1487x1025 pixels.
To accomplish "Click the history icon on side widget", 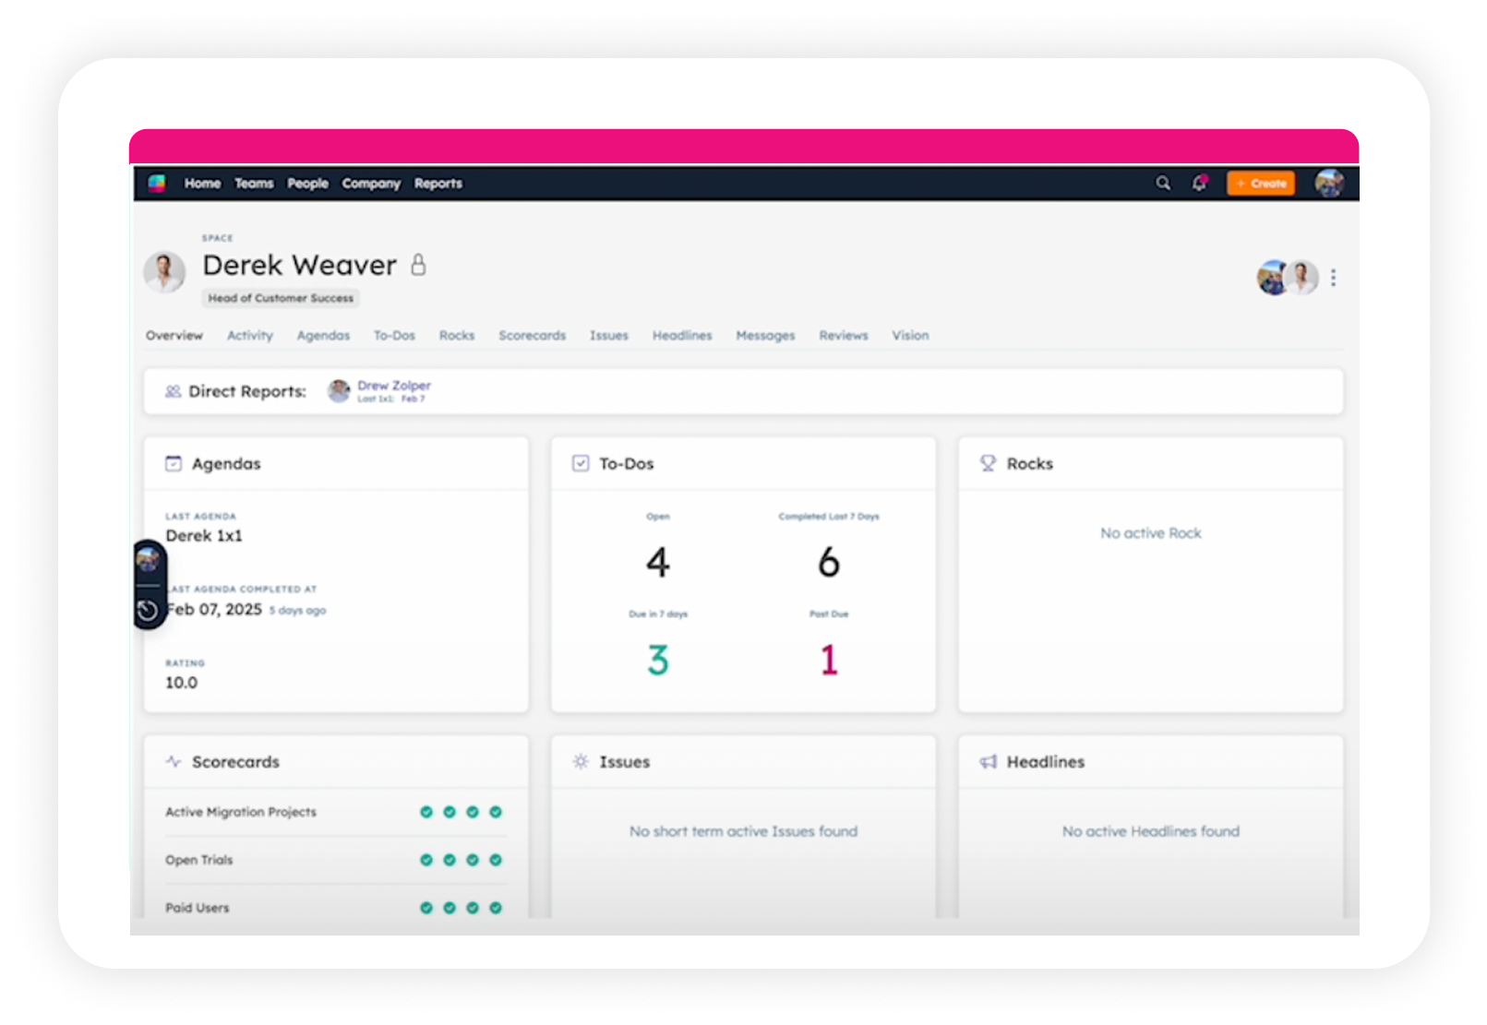I will 147,610.
